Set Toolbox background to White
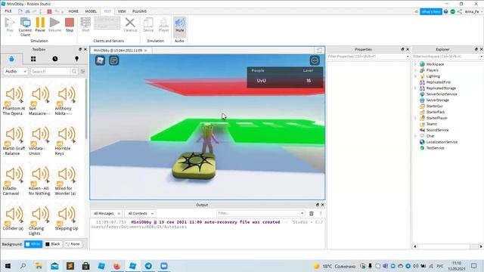The width and height of the screenshot is (484, 272). click(x=33, y=244)
